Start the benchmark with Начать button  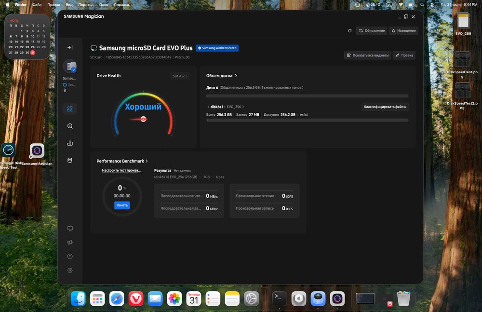(122, 205)
